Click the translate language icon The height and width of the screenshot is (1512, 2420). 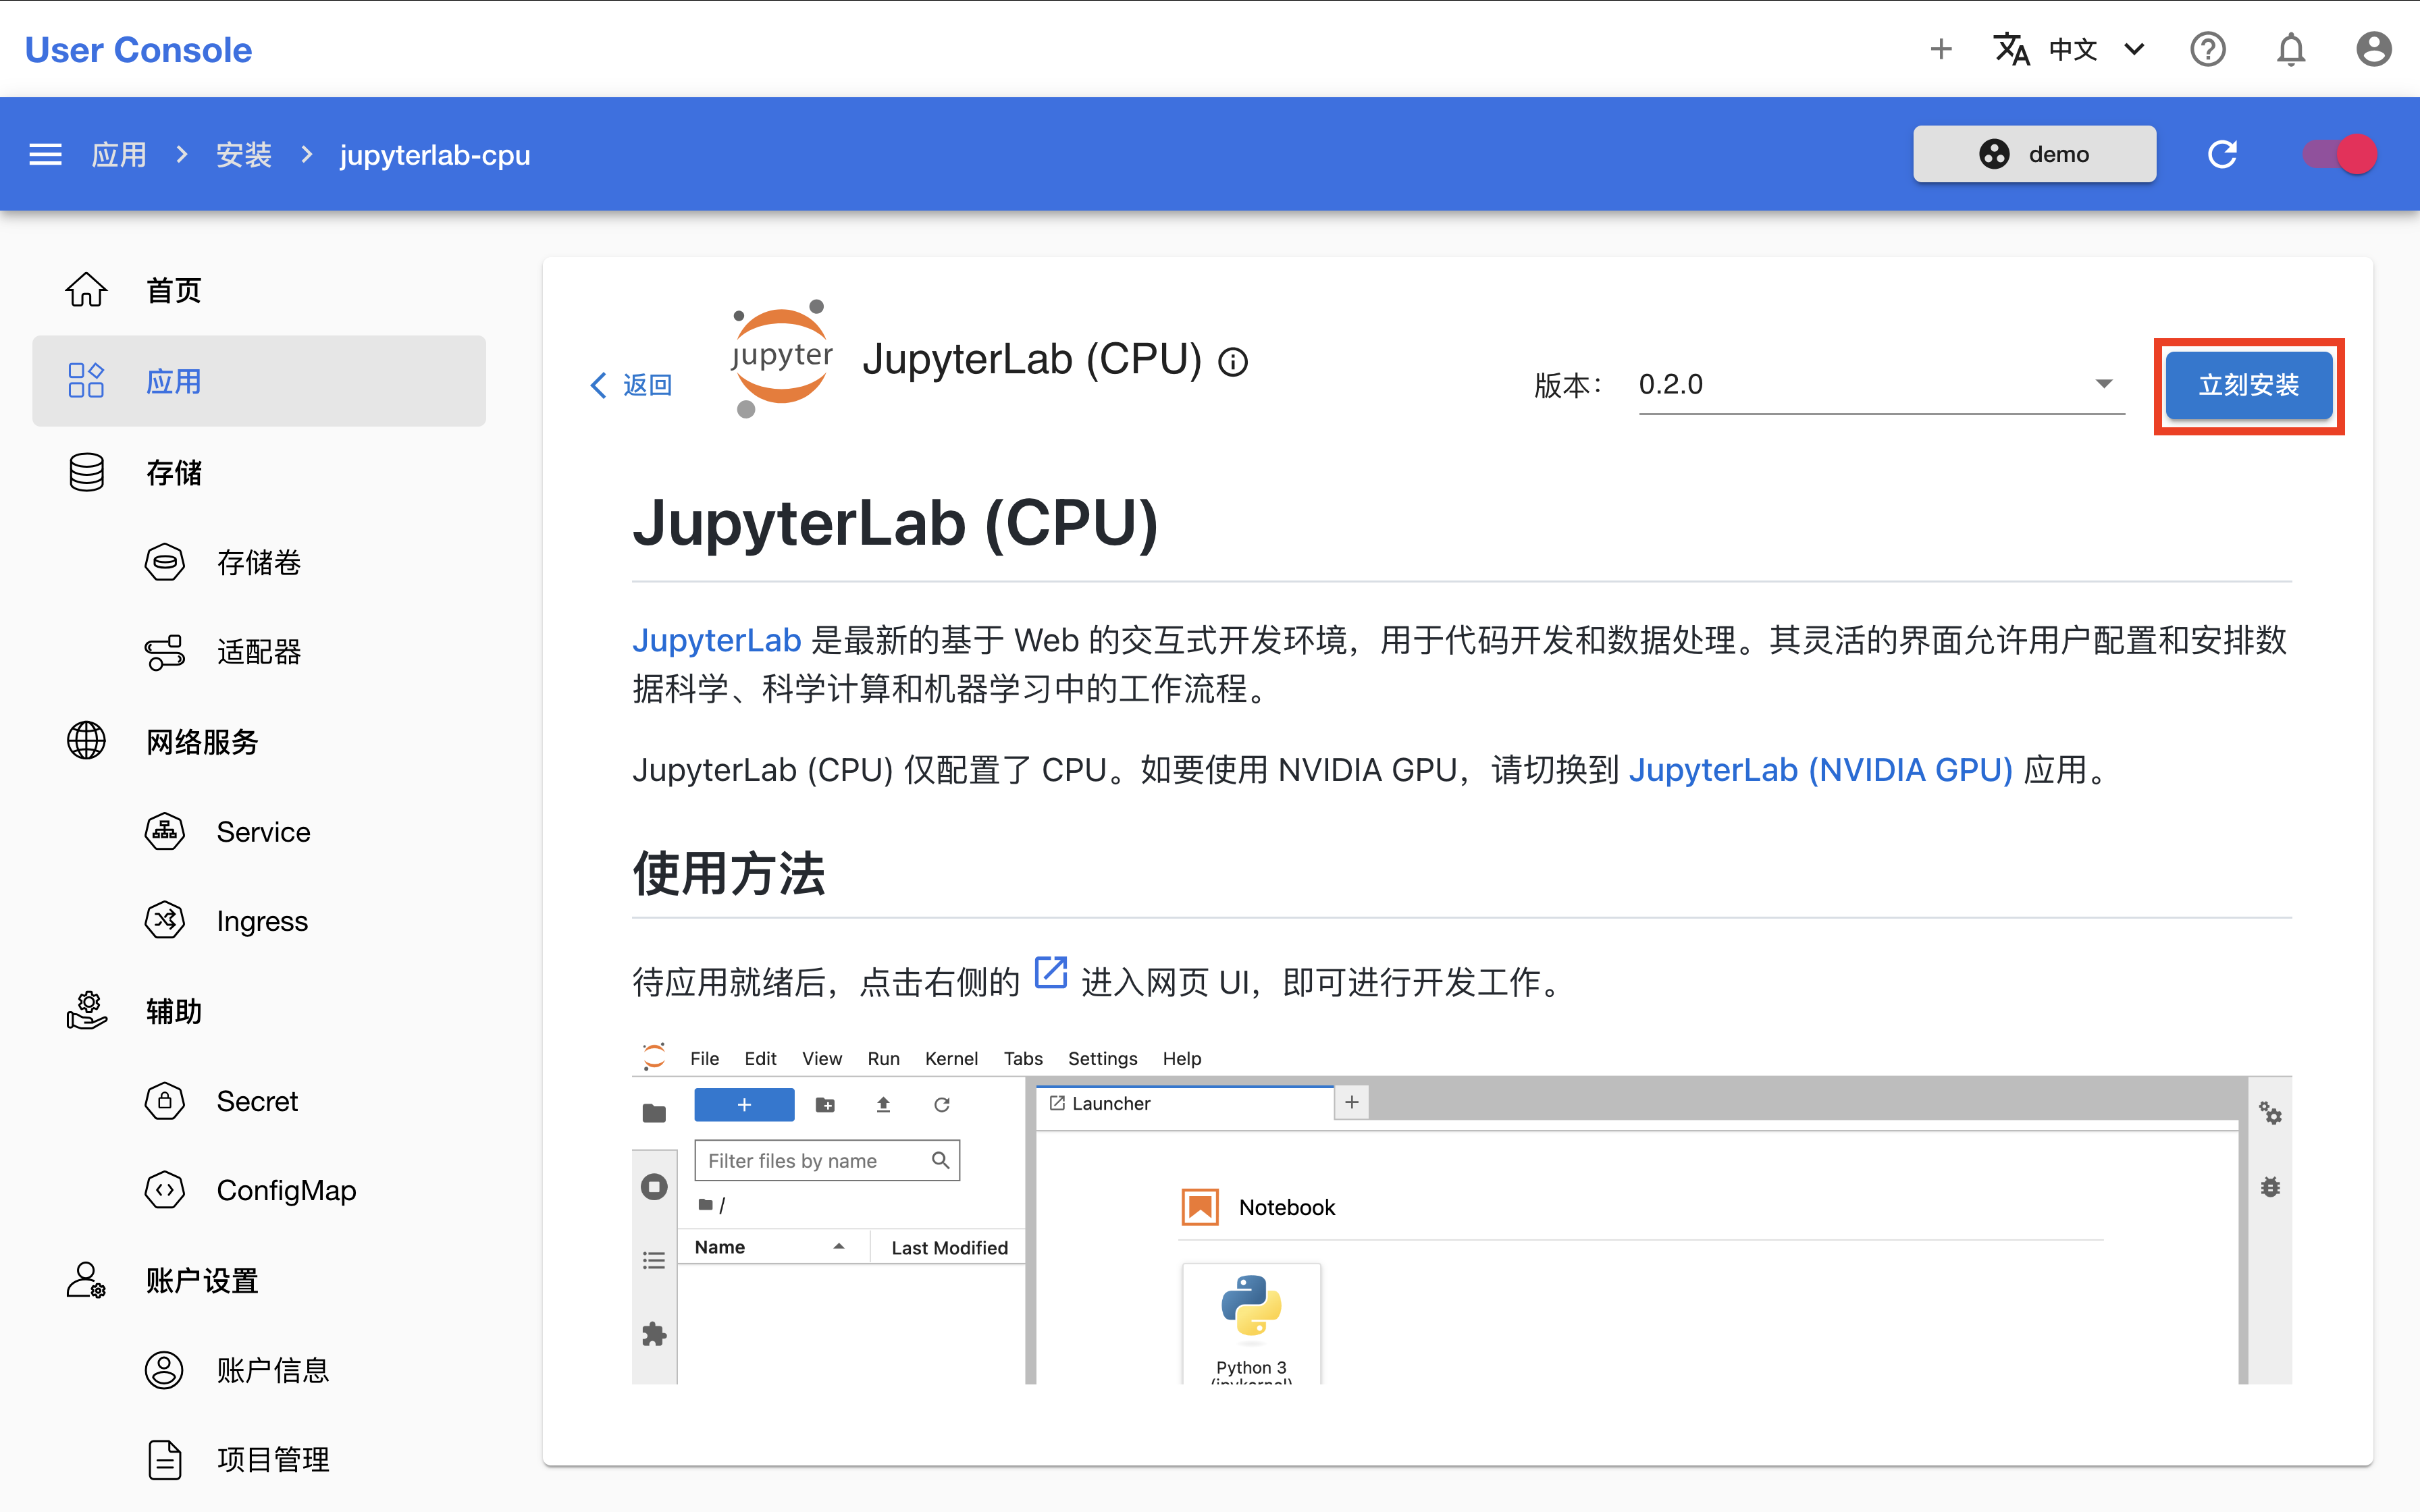tap(2011, 49)
